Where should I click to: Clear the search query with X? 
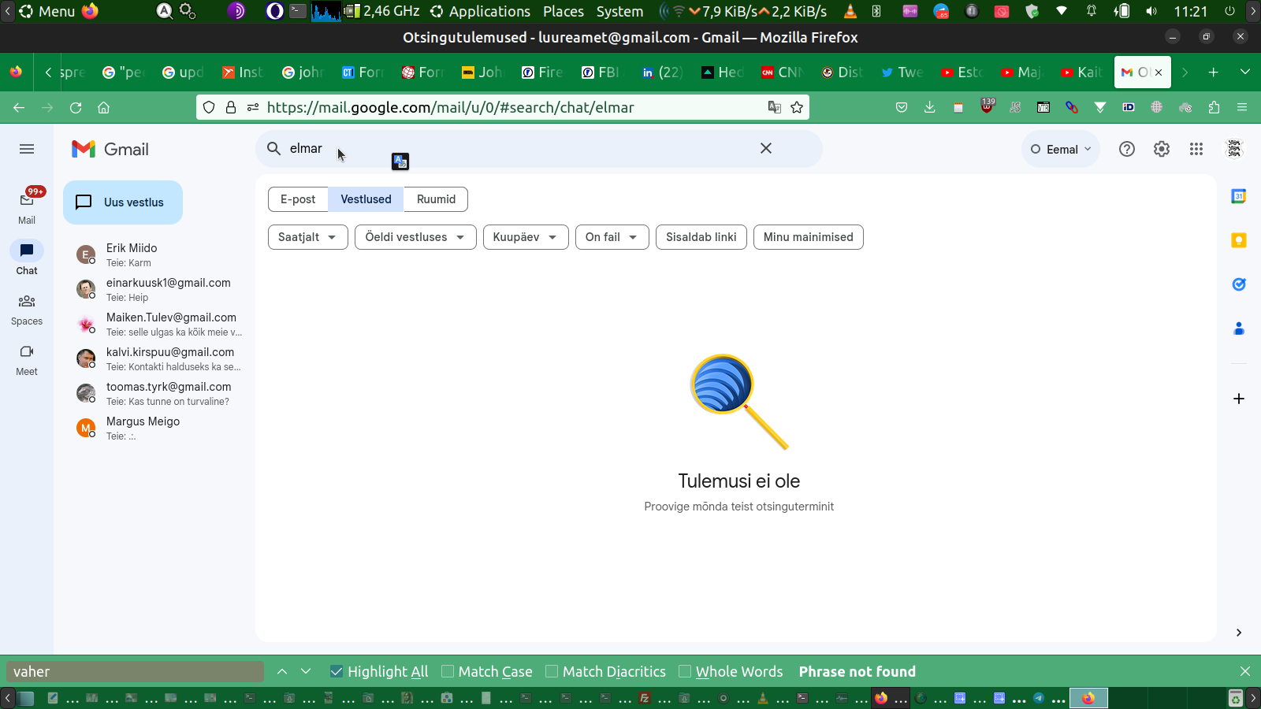point(765,148)
